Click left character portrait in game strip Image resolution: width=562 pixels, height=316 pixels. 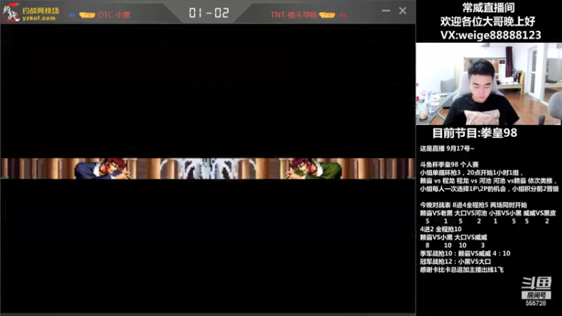coord(102,169)
